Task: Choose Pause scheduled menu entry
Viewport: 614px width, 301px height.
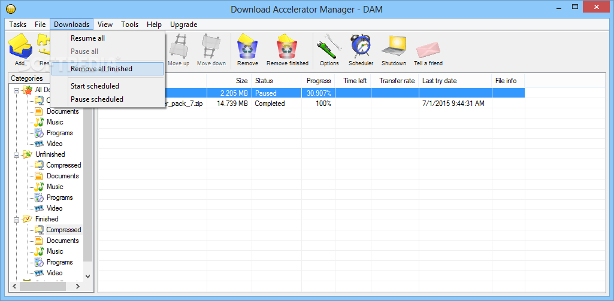Action: tap(107, 99)
